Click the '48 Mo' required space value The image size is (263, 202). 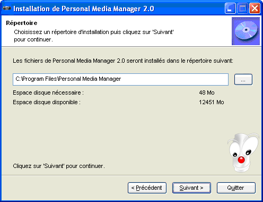click(x=207, y=92)
